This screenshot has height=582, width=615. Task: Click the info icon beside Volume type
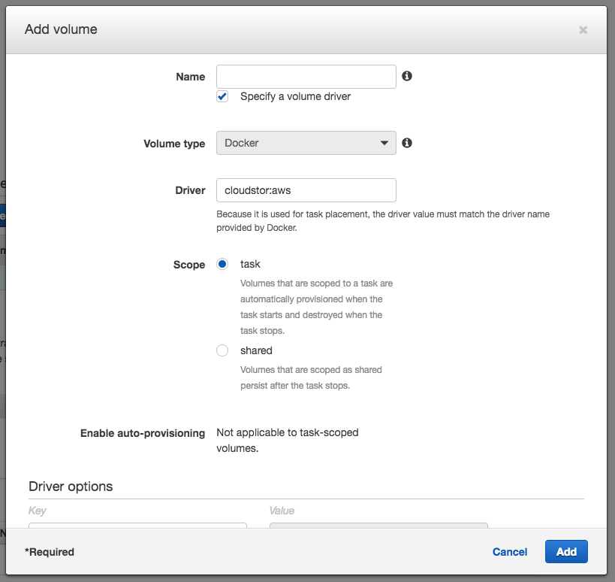[x=407, y=143]
